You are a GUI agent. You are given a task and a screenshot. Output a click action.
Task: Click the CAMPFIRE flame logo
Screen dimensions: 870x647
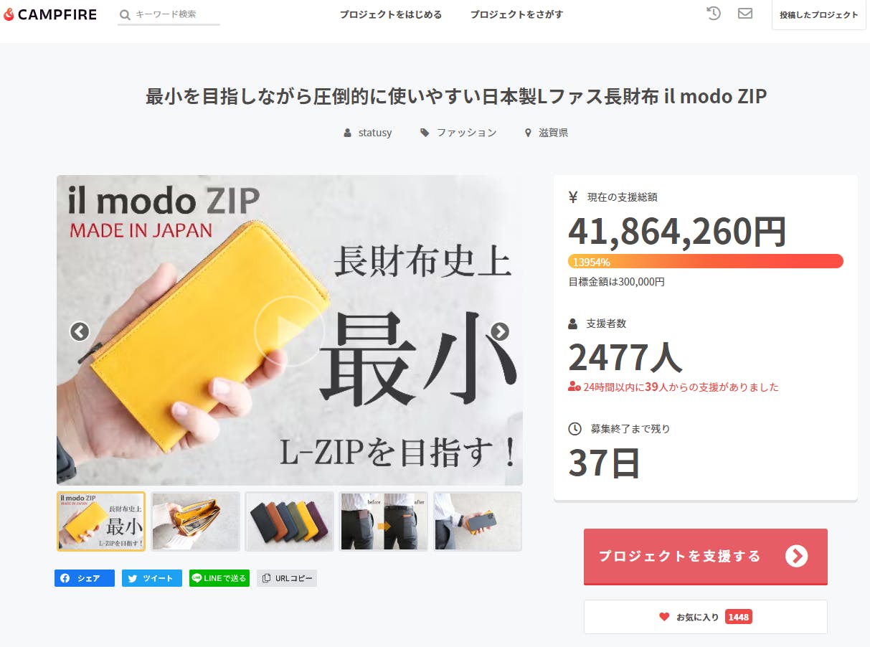pyautogui.click(x=9, y=14)
